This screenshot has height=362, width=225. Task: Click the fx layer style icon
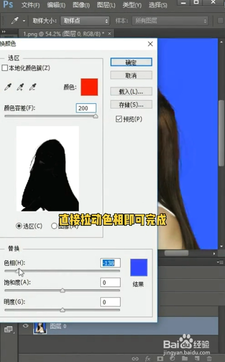(147, 358)
